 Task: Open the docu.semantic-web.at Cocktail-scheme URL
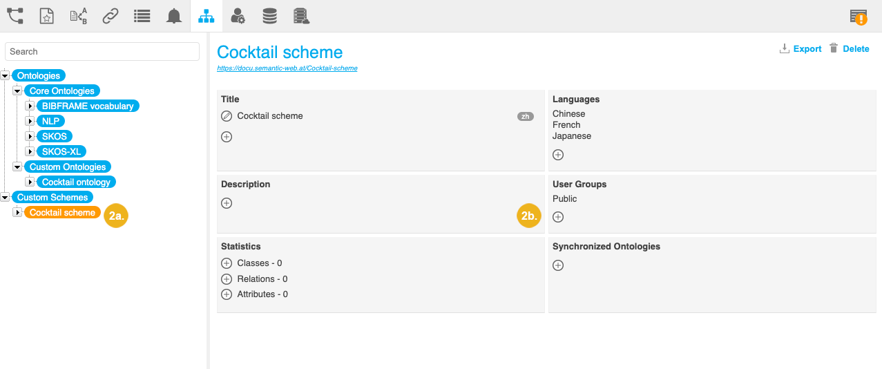pos(287,68)
